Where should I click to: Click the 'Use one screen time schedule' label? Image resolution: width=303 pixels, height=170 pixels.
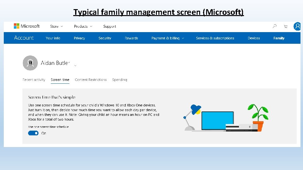[x=48, y=127]
